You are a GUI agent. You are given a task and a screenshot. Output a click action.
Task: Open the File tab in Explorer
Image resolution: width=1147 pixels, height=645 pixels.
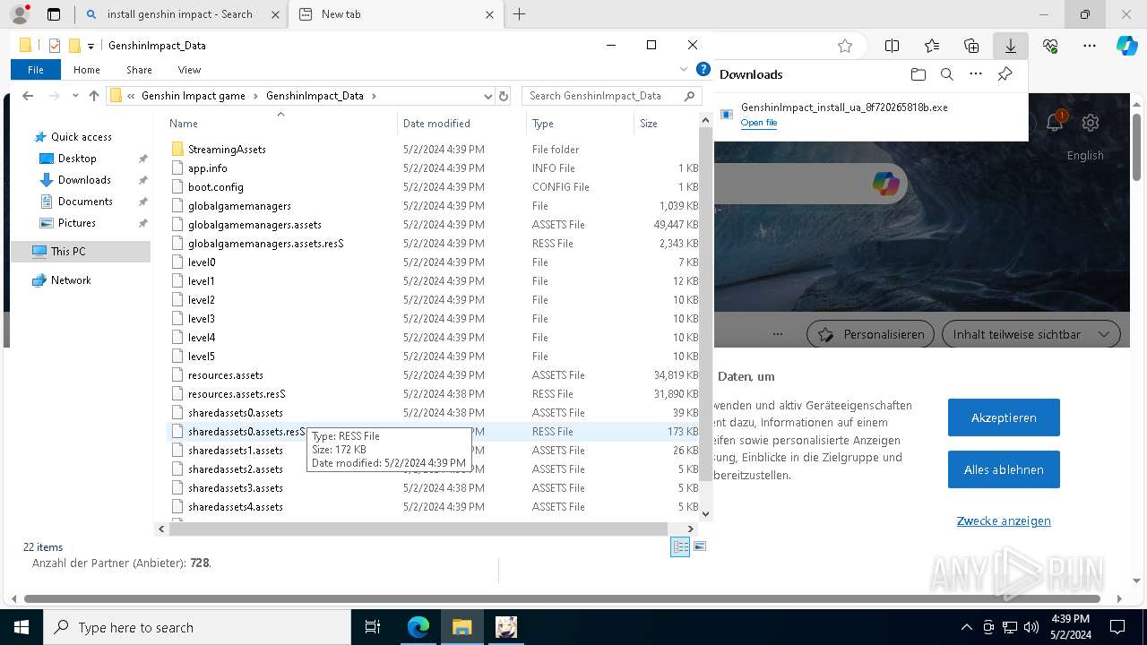[36, 70]
